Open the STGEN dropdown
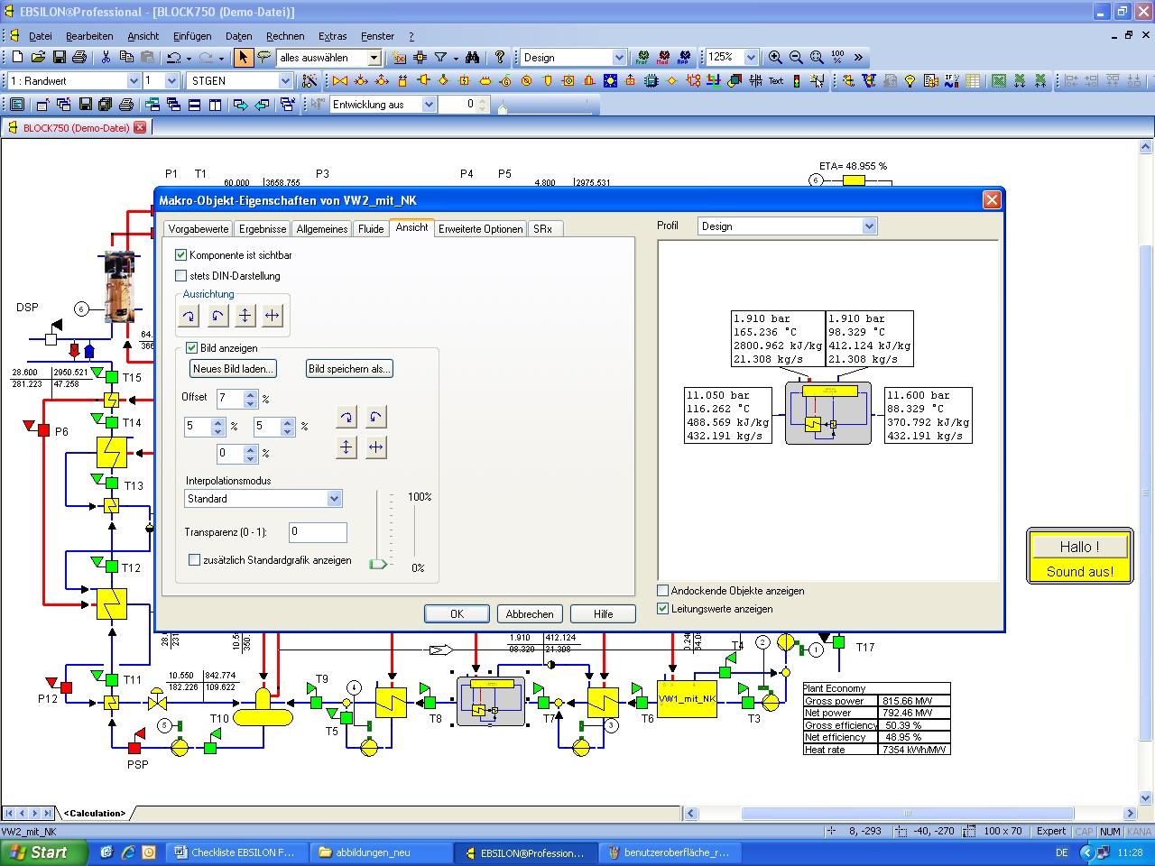The width and height of the screenshot is (1155, 866). click(285, 81)
